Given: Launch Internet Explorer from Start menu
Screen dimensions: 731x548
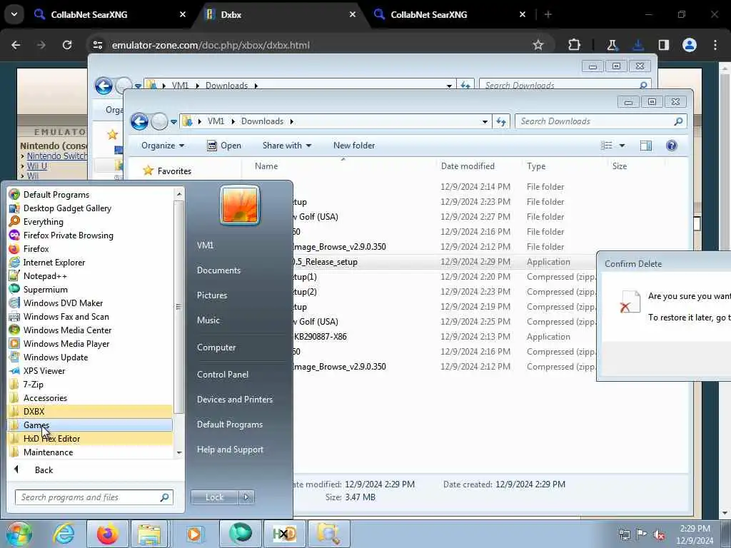Looking at the screenshot, I should click(54, 263).
